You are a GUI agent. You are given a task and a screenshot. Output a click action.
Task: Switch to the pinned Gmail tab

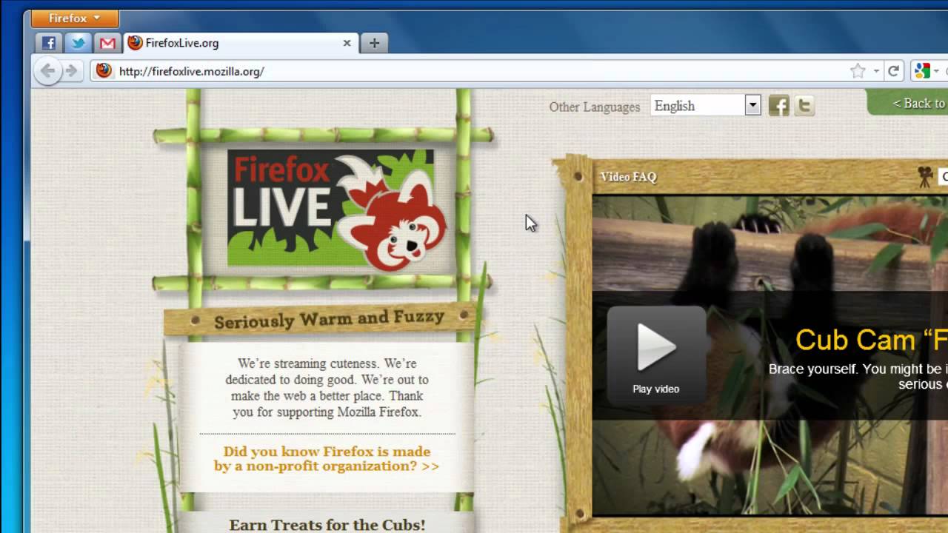(x=107, y=43)
